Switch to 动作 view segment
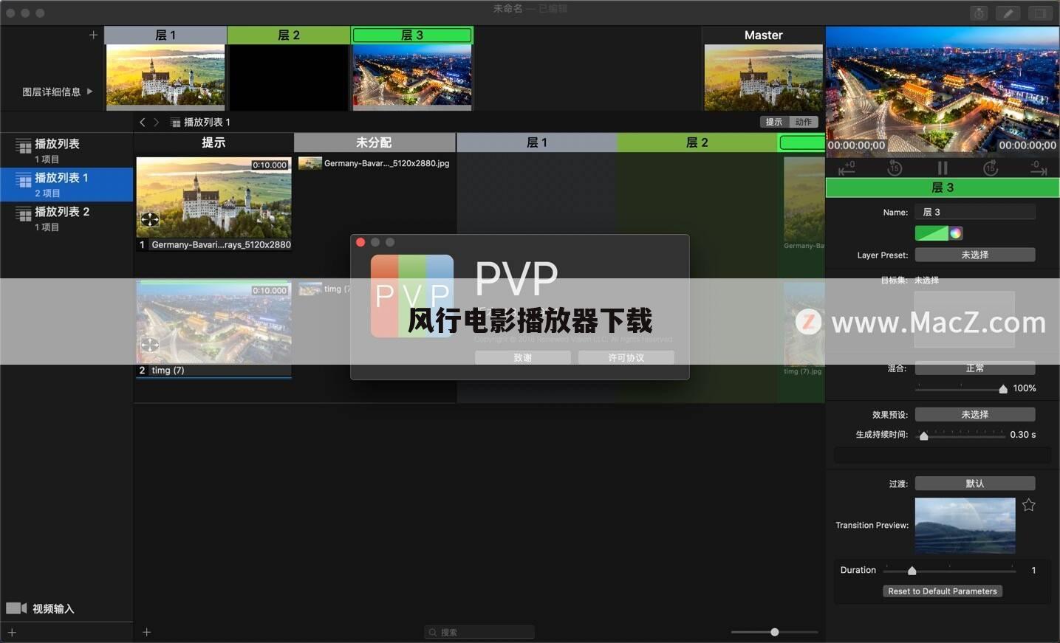The image size is (1060, 643). (x=804, y=122)
